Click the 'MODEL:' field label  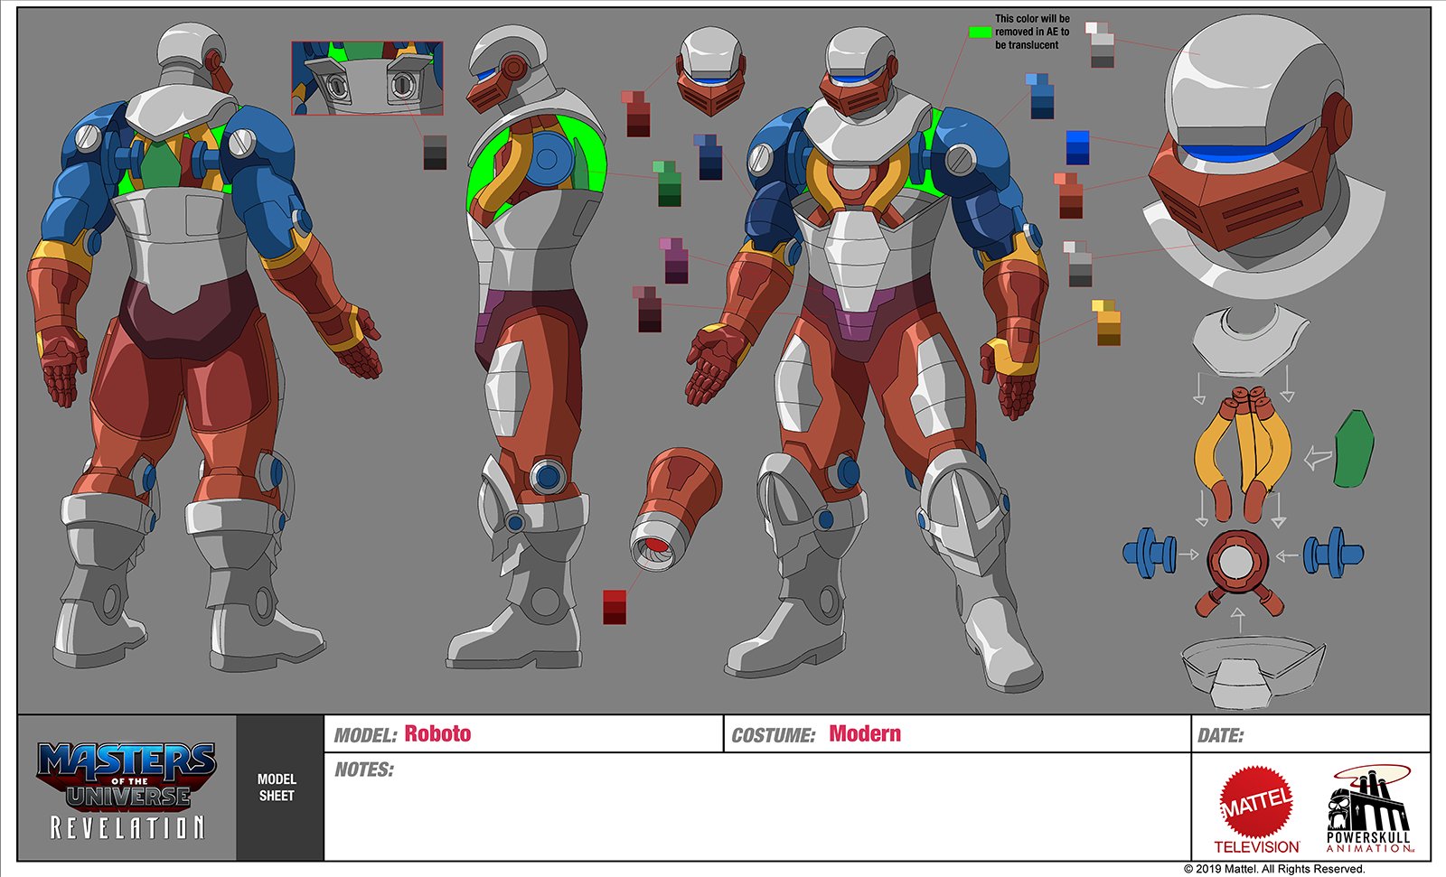pyautogui.click(x=365, y=735)
